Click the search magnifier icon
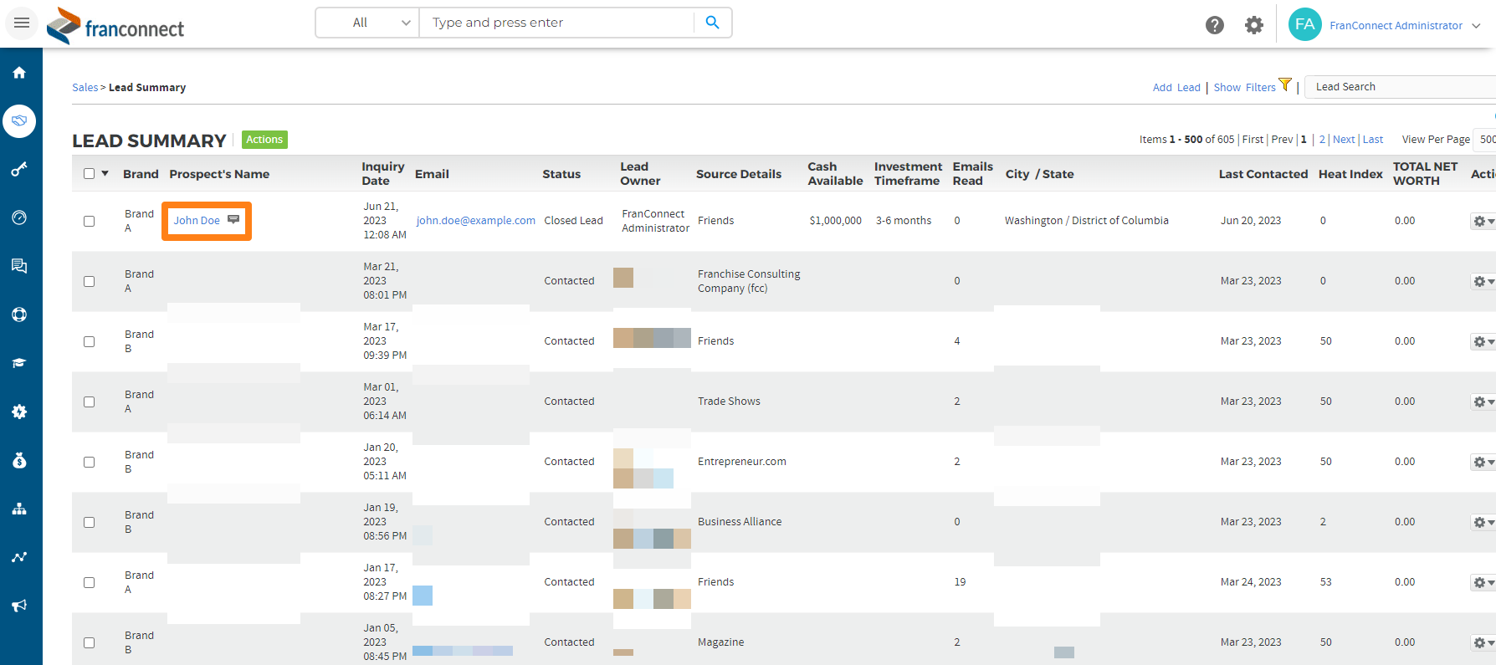Image resolution: width=1496 pixels, height=665 pixels. (712, 23)
